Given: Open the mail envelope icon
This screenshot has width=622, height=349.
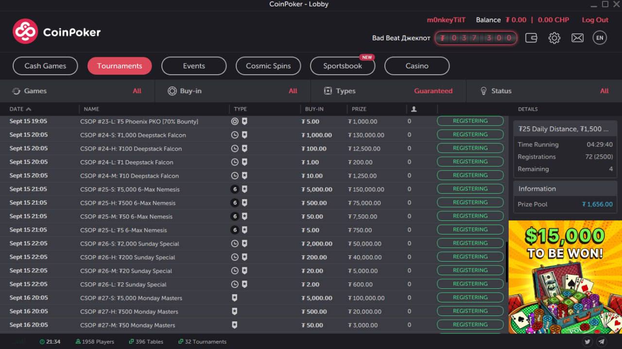Looking at the screenshot, I should (577, 38).
